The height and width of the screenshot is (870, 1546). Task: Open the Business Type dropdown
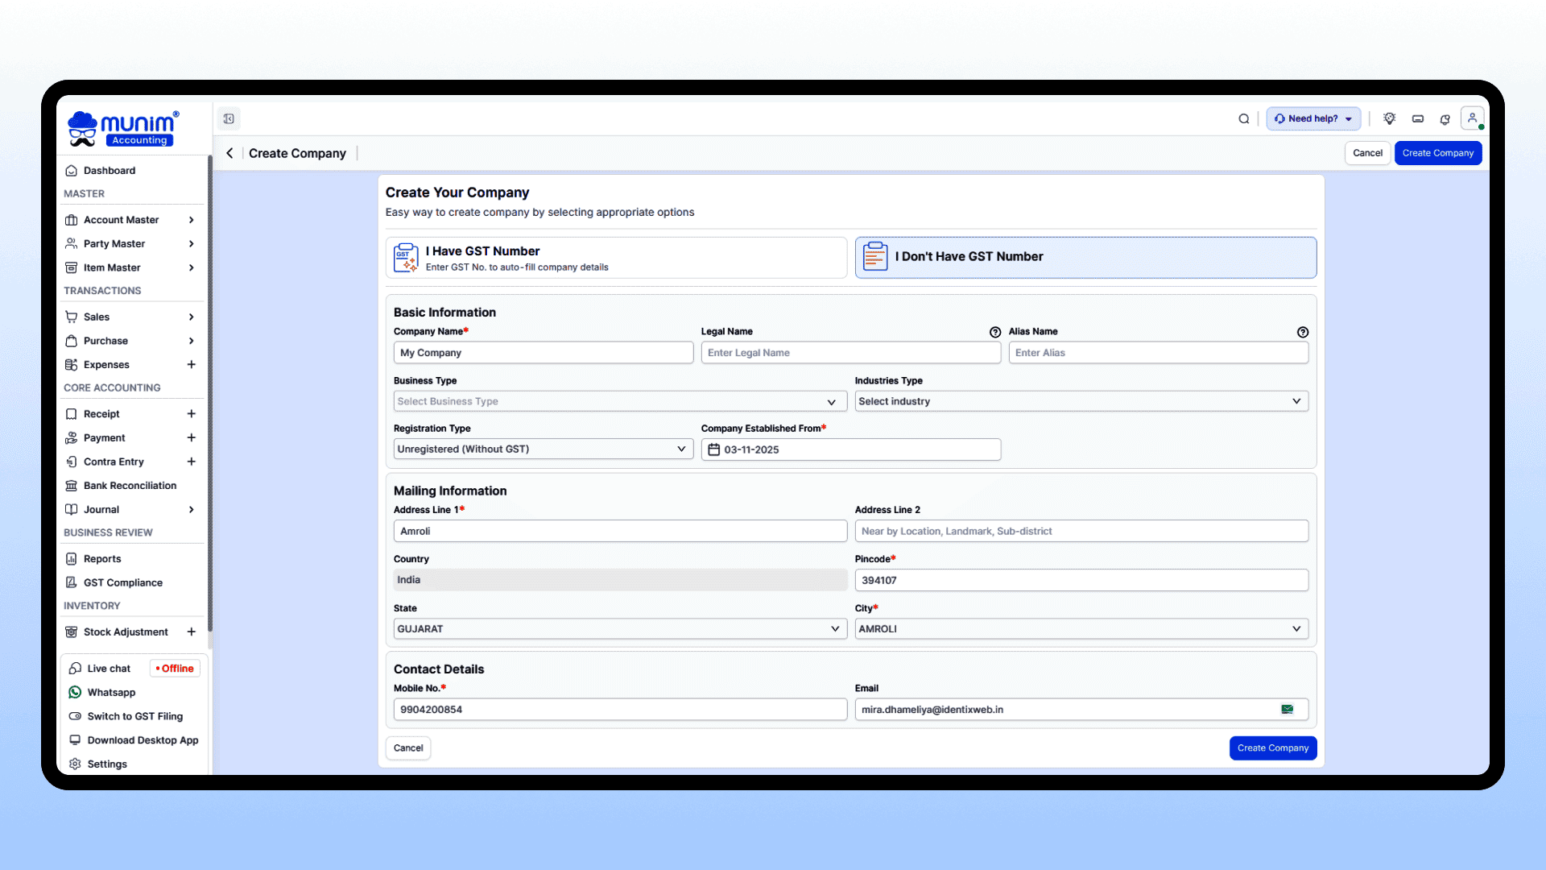tap(619, 401)
